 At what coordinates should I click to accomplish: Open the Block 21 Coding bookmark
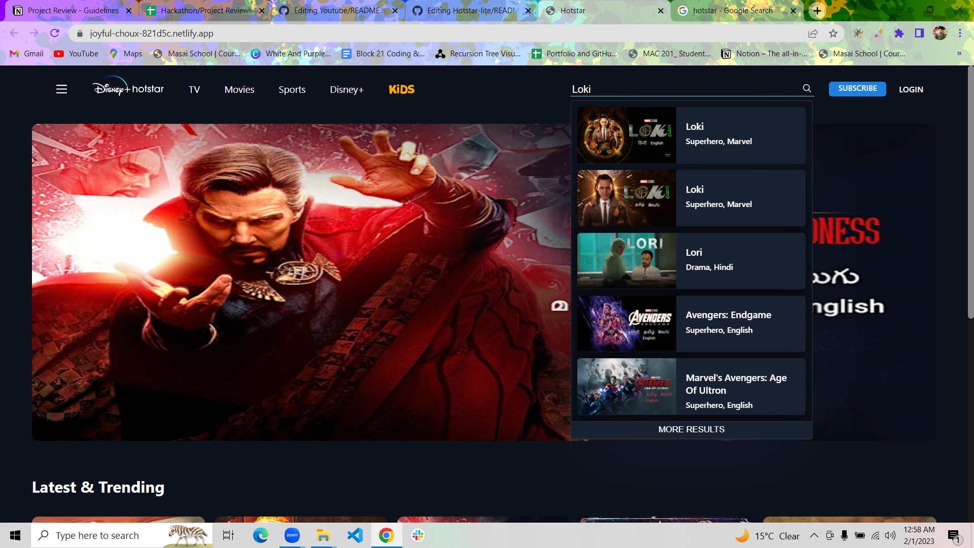pyautogui.click(x=384, y=53)
